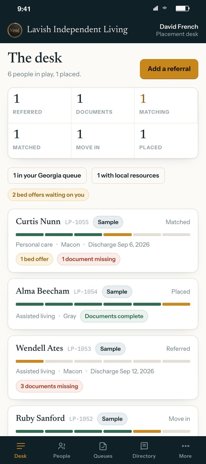Click the Add a referral button
This screenshot has height=464, width=206.
[x=169, y=69]
